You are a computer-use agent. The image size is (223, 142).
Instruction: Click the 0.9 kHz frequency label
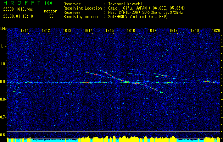click(3, 82)
